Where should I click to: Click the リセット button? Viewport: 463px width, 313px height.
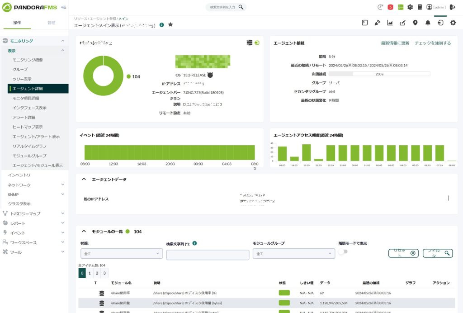[403, 253]
